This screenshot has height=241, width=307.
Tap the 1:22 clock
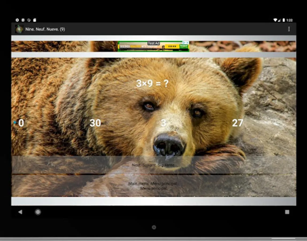coord(289,20)
